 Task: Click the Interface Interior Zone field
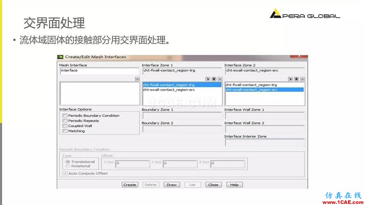(265, 142)
